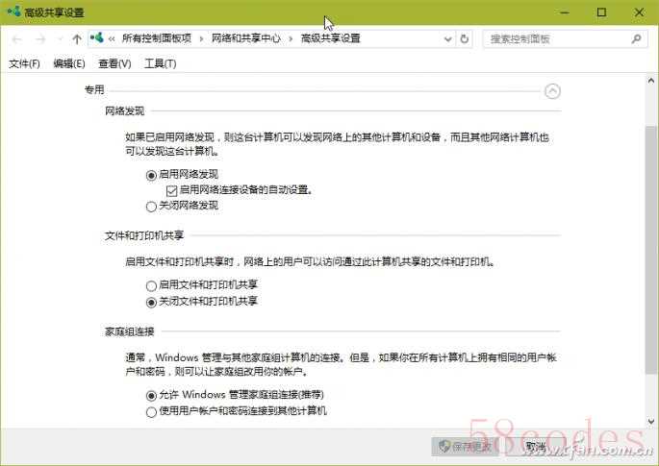
Task: Click 所有控制面板项 breadcrumb
Action: tap(157, 38)
